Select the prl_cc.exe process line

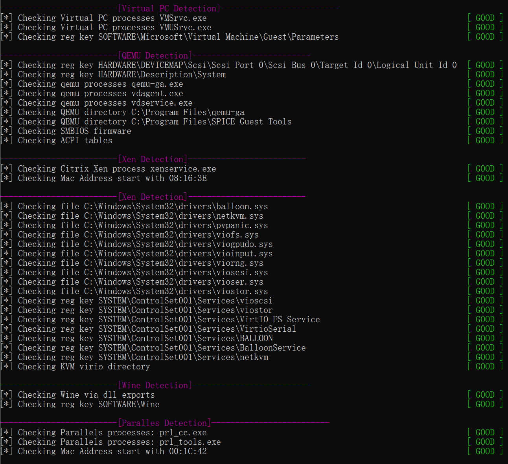[103, 433]
